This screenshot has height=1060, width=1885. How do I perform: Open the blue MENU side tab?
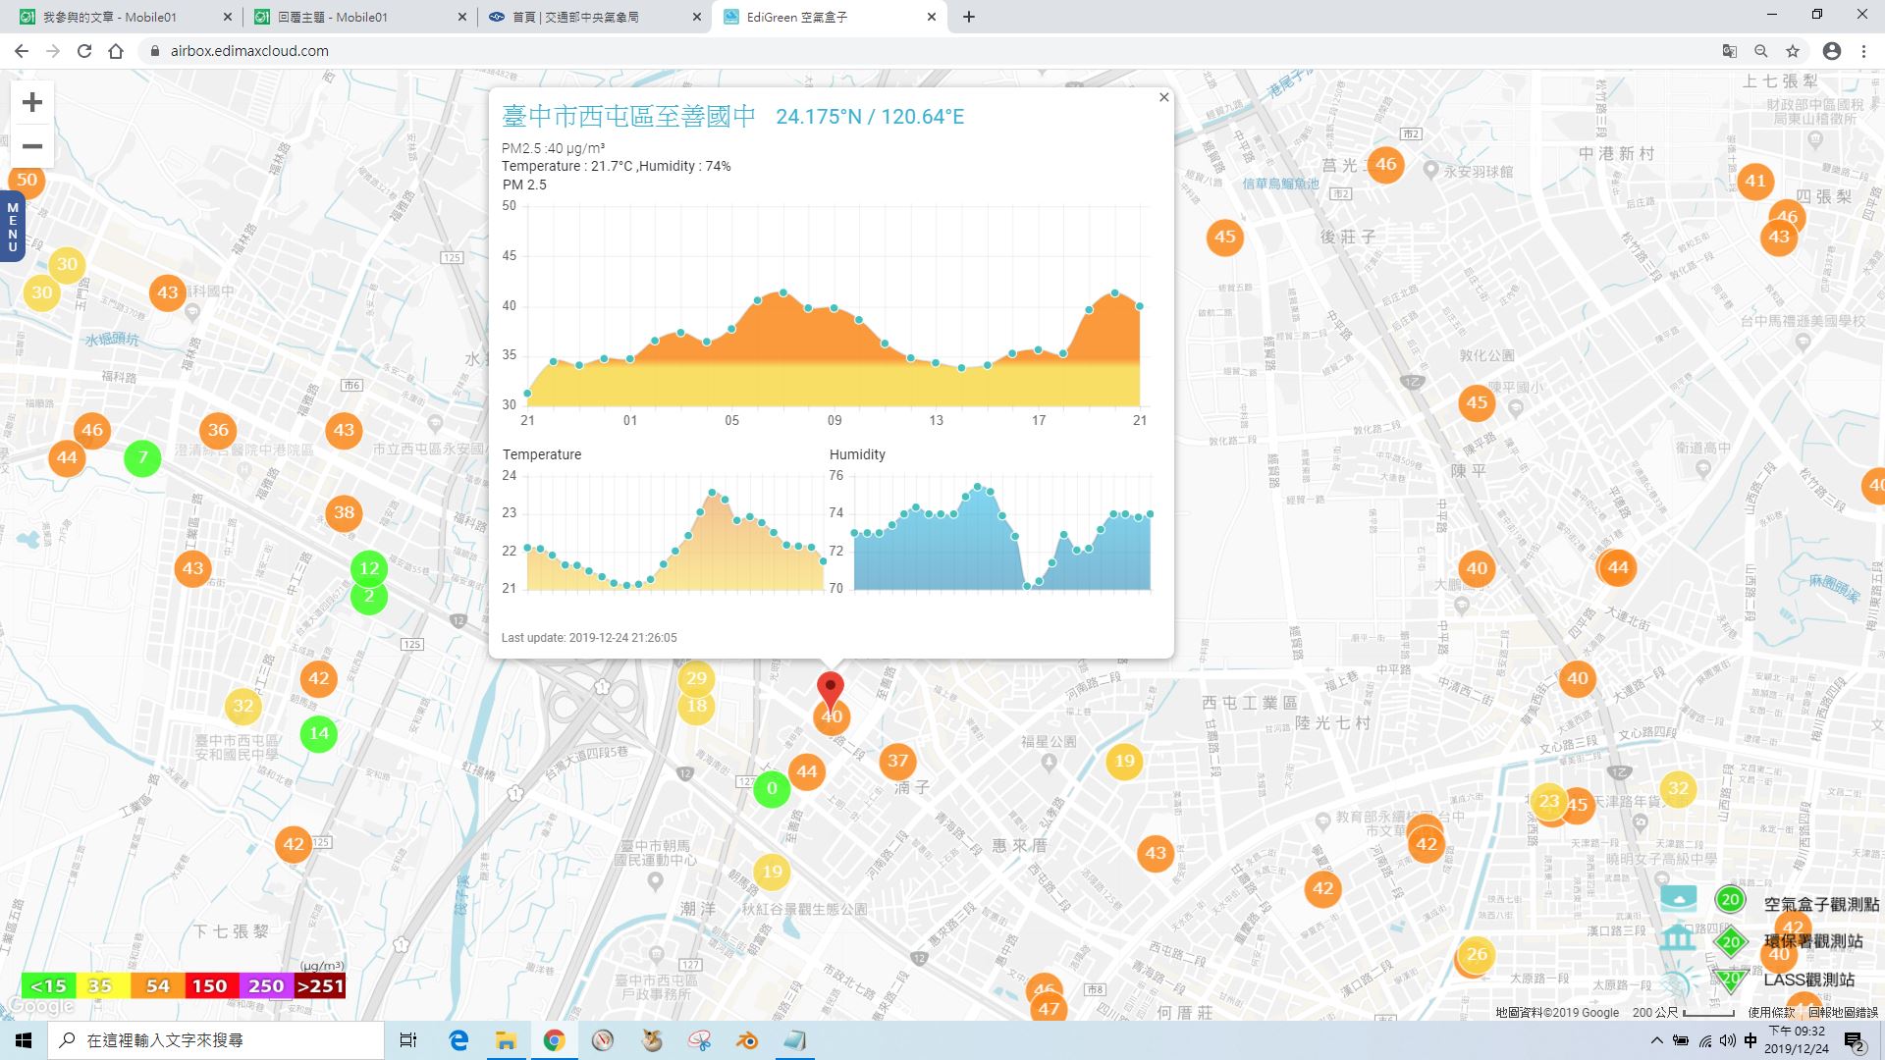pyautogui.click(x=12, y=227)
